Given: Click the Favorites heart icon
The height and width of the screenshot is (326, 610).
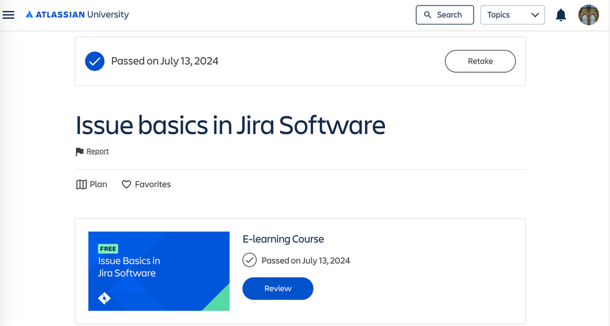Looking at the screenshot, I should pyautogui.click(x=126, y=184).
